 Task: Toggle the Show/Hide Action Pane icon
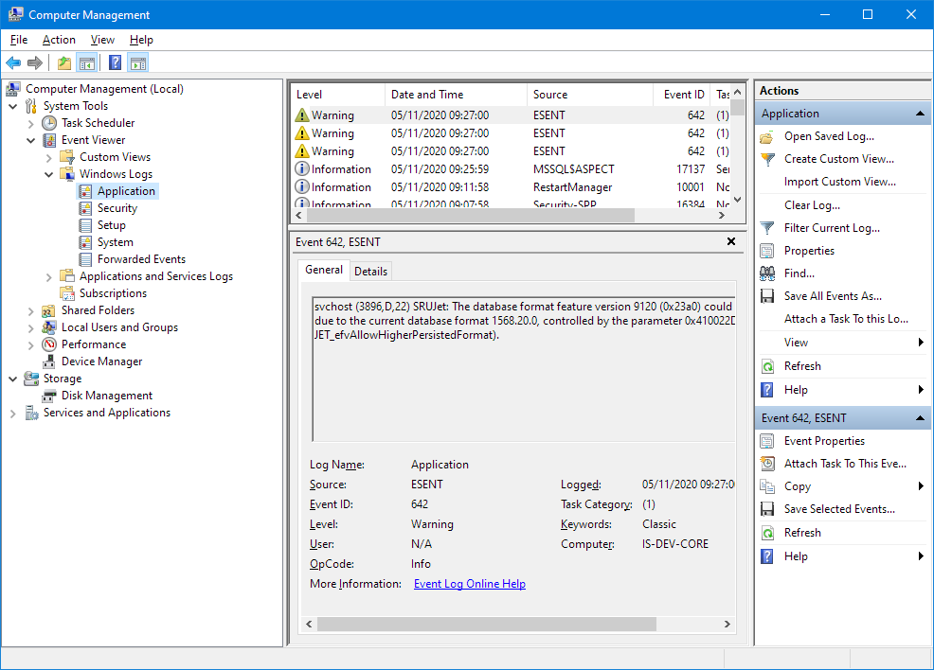pyautogui.click(x=138, y=62)
